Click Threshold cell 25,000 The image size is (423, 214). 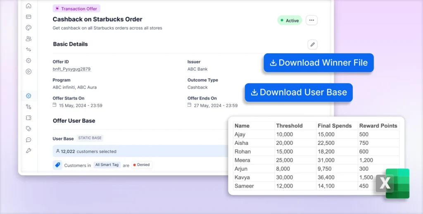tap(295, 160)
